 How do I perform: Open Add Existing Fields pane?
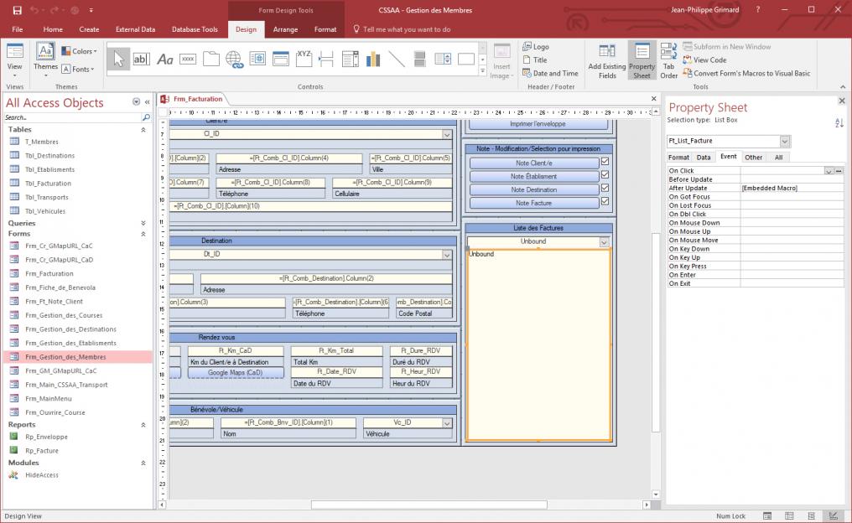point(606,60)
